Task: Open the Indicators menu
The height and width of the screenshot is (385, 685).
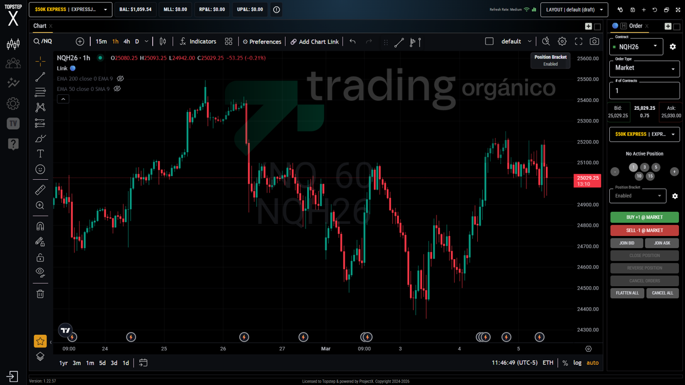Action: click(x=198, y=41)
